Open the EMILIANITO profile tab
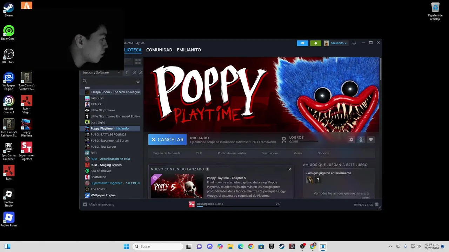This screenshot has width=449, height=252. 189,50
